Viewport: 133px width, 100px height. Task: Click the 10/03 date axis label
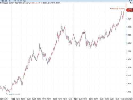(x=60, y=99)
